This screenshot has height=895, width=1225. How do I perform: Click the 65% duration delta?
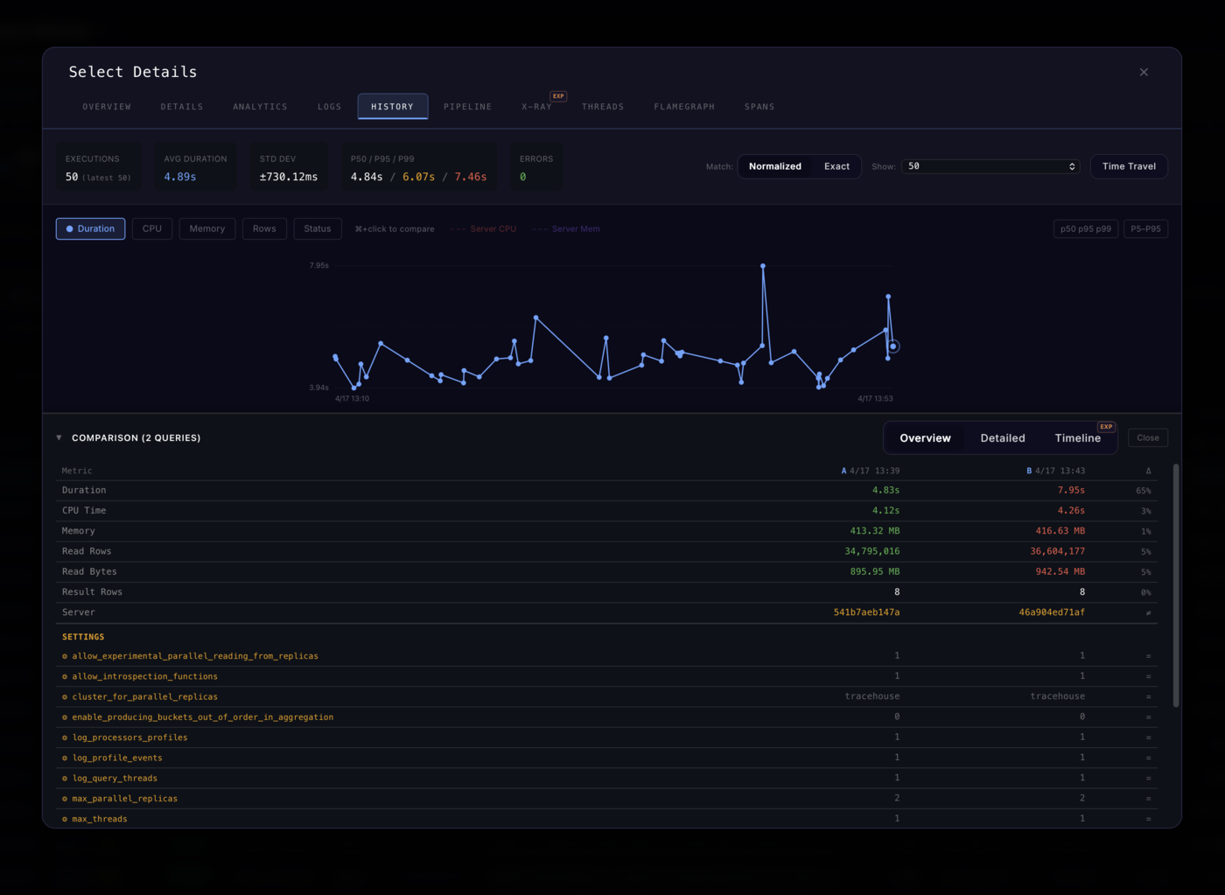pos(1144,491)
